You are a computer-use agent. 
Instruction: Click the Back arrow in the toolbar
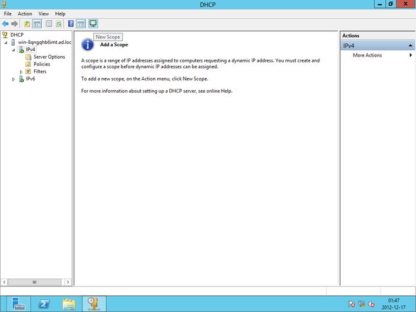tap(5, 24)
